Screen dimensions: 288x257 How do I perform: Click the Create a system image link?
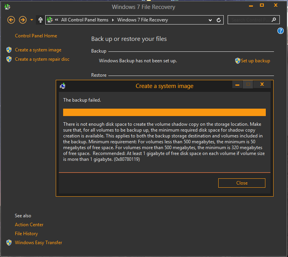[38, 50]
